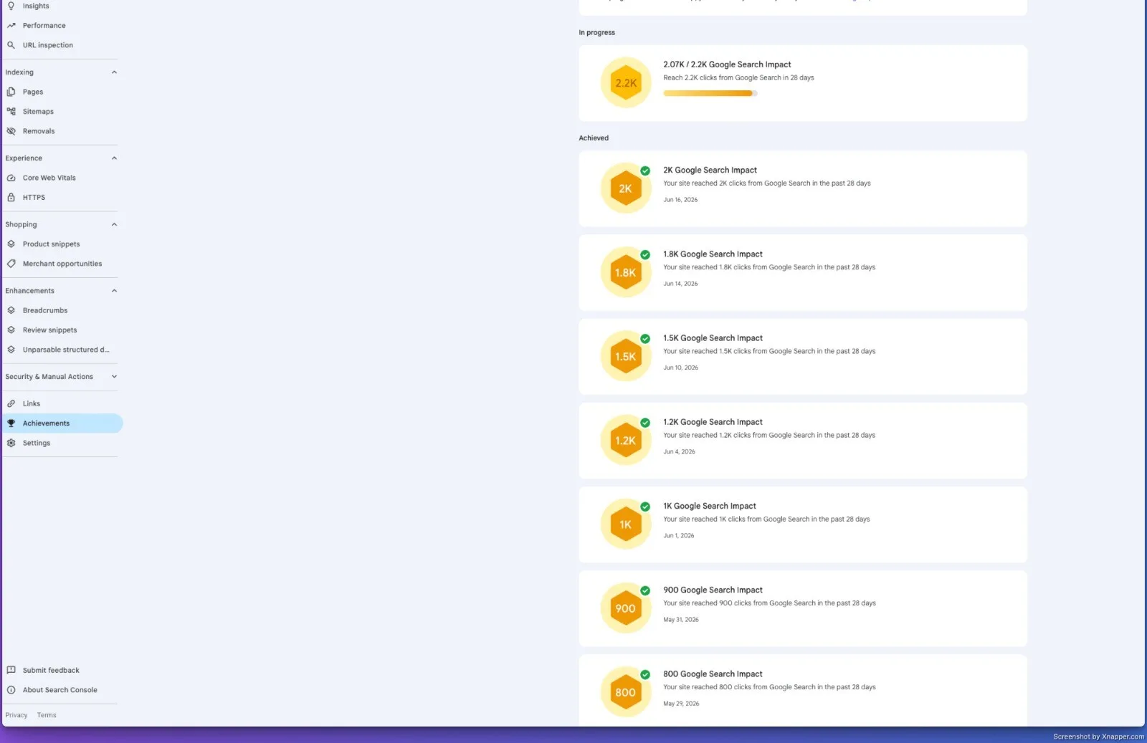Click the 1.5K Google Search Impact title
Viewport: 1147px width, 743px height.
(713, 338)
